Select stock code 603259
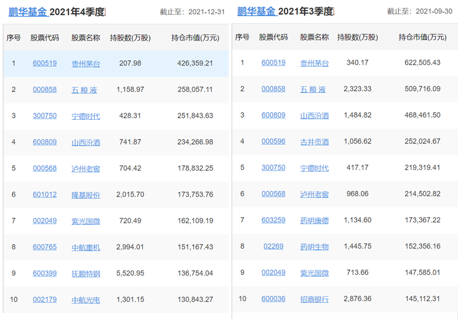Screen dimensions: 458x319 coord(273,220)
